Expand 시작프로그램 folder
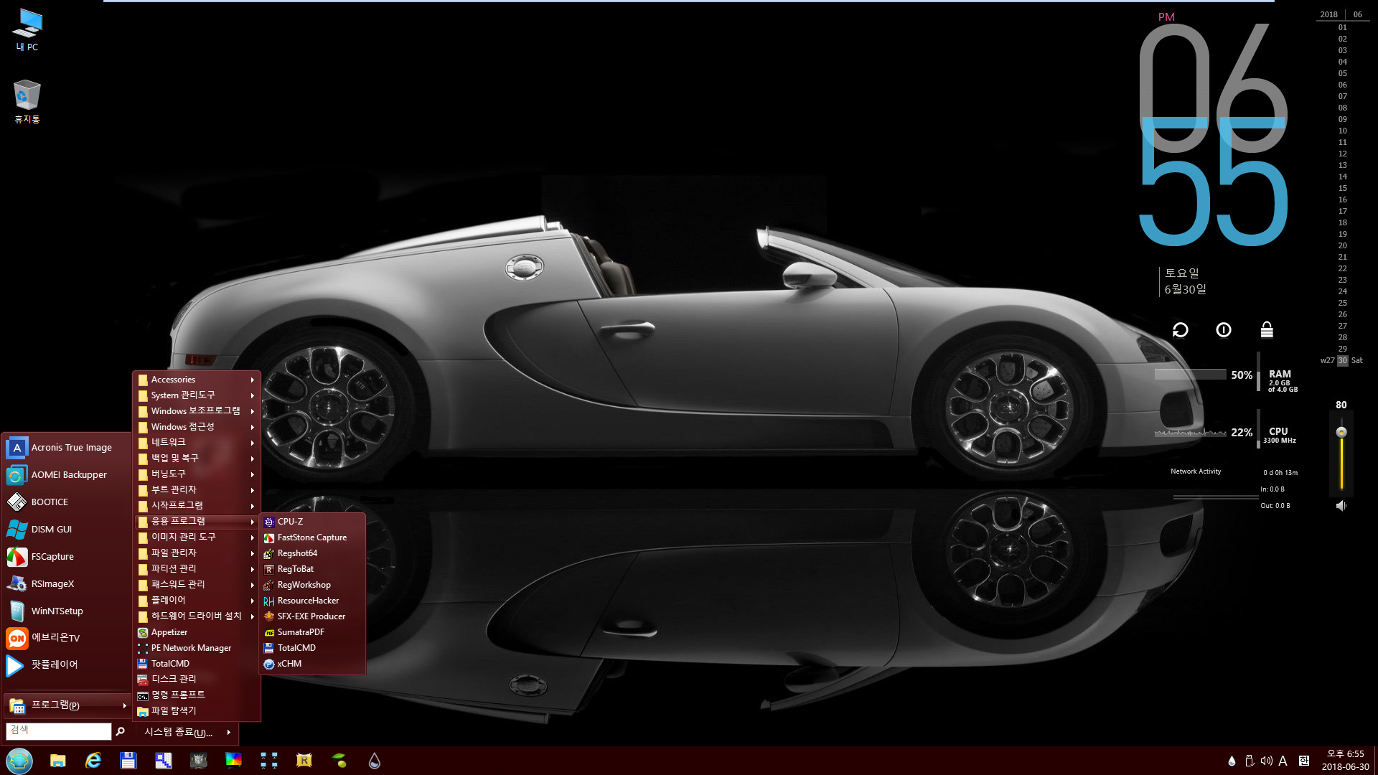Viewport: 1378px width, 775px height. tap(197, 506)
